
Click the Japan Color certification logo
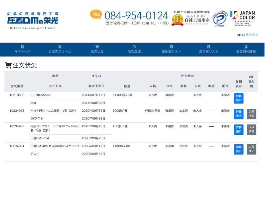coord(242,18)
